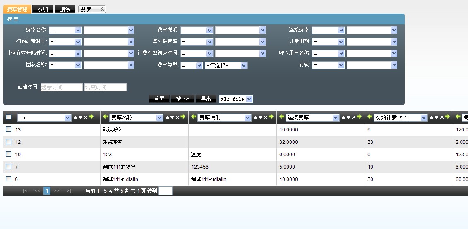
Task: Check the select-all checkbox in table header
Action: point(8,117)
